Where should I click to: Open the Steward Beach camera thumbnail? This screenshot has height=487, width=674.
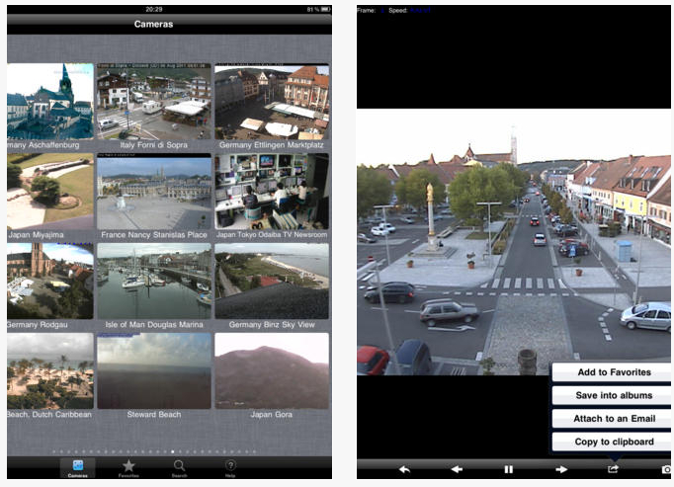(154, 371)
